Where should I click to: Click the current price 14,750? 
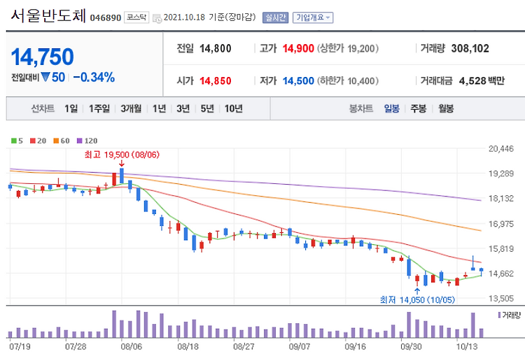pos(42,57)
